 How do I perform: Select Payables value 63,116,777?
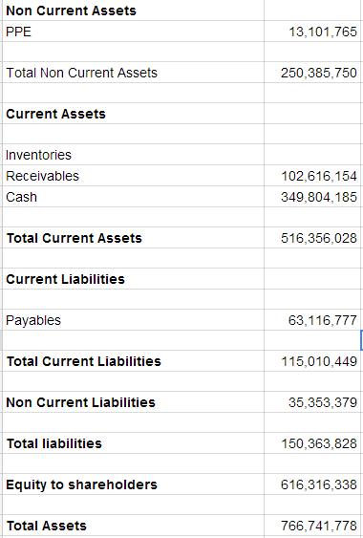click(323, 320)
